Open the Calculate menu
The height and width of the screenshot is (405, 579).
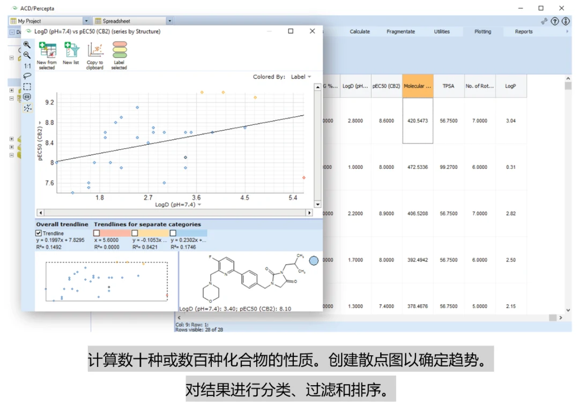point(360,32)
